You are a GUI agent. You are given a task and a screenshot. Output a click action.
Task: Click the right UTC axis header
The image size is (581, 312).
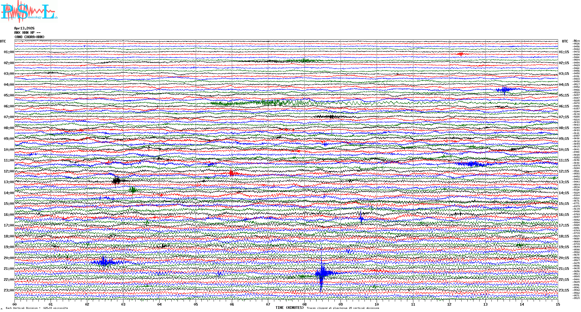tap(565, 41)
